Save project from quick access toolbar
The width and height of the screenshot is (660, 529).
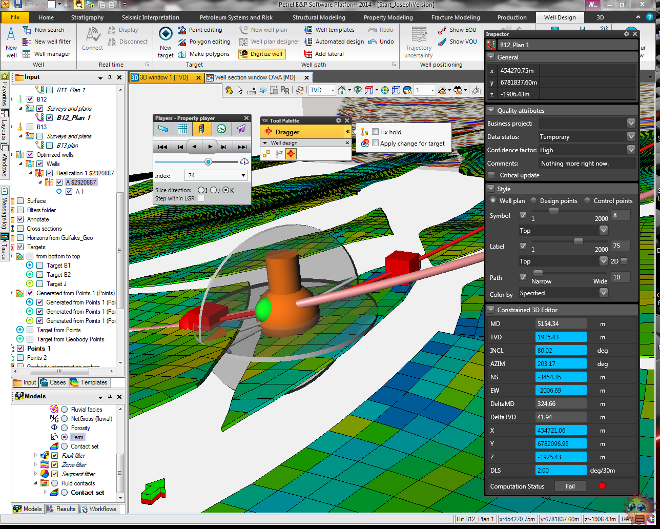[x=17, y=5]
